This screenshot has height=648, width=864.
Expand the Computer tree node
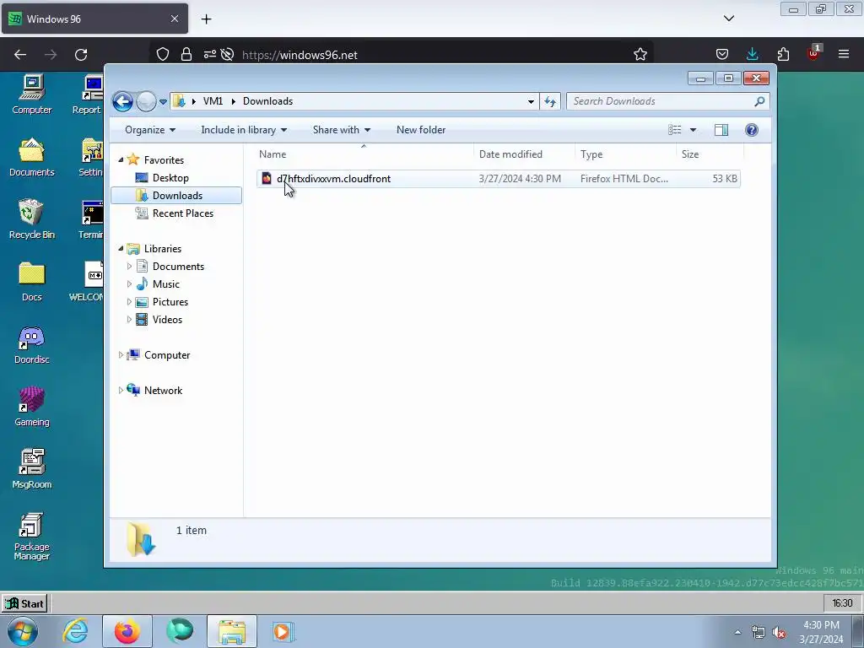[121, 355]
